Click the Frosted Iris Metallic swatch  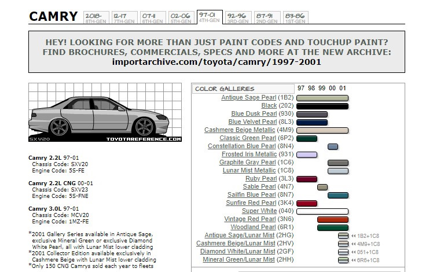point(307,155)
